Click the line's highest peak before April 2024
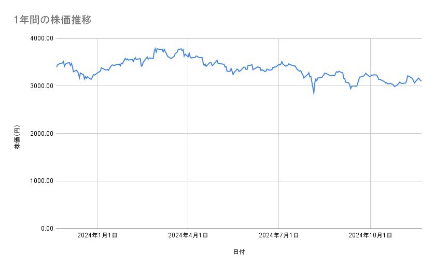 [156, 48]
